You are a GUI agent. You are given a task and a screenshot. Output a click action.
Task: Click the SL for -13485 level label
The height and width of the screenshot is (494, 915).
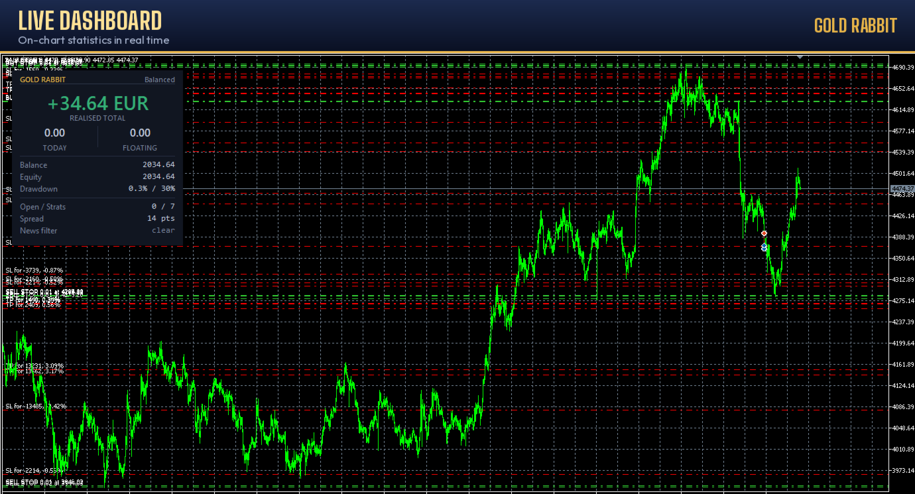tap(36, 406)
